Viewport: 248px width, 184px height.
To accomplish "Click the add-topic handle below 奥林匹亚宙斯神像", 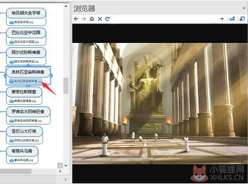I will click(28, 86).
